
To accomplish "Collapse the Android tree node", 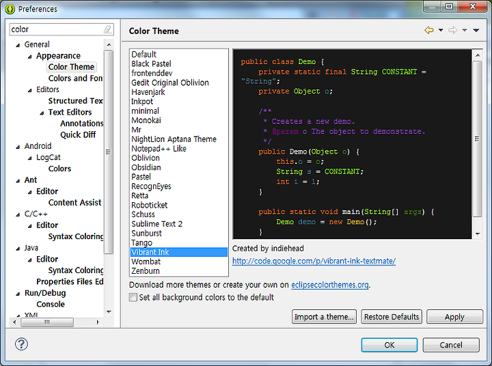I will point(18,147).
